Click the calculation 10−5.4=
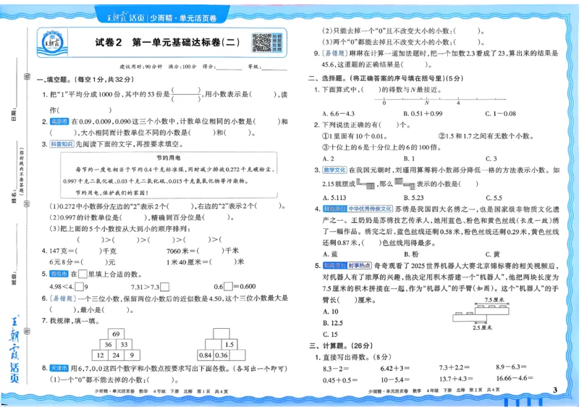The height and width of the screenshot is (410, 579). point(395,380)
